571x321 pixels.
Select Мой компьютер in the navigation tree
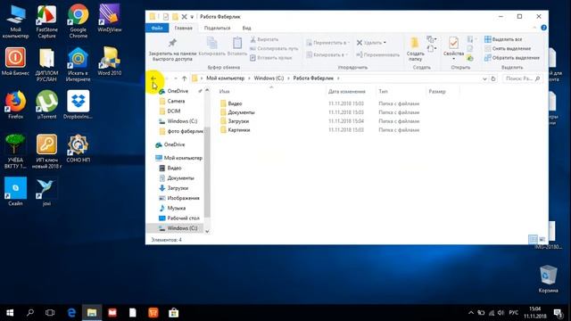(x=183, y=158)
